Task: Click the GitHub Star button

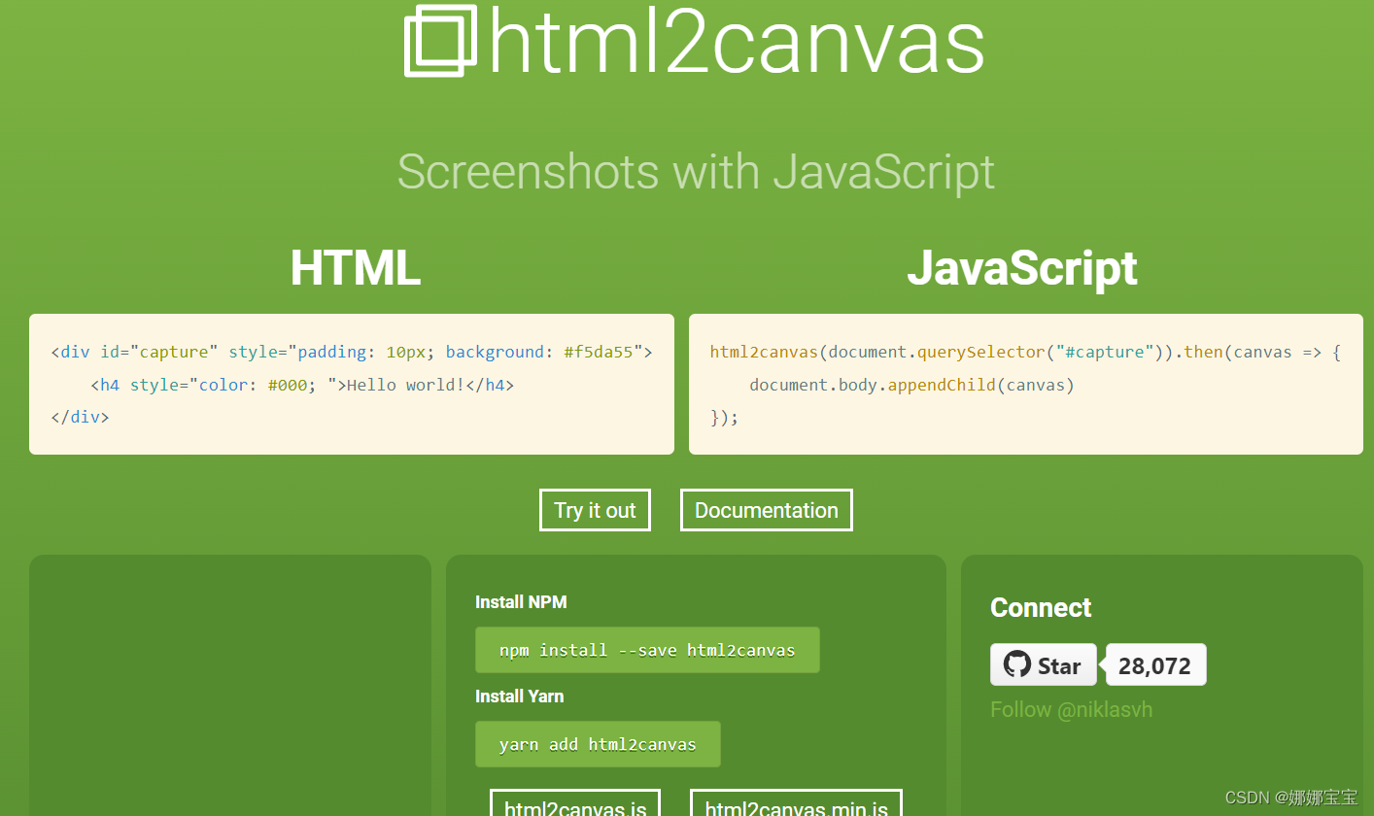Action: click(1044, 665)
